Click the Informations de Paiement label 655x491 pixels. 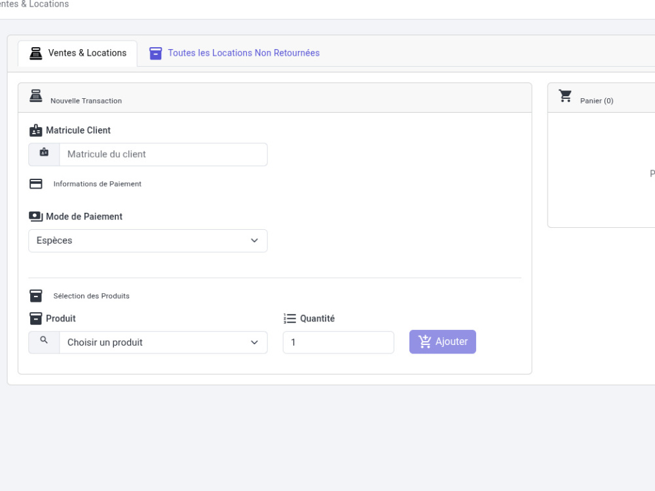[98, 184]
